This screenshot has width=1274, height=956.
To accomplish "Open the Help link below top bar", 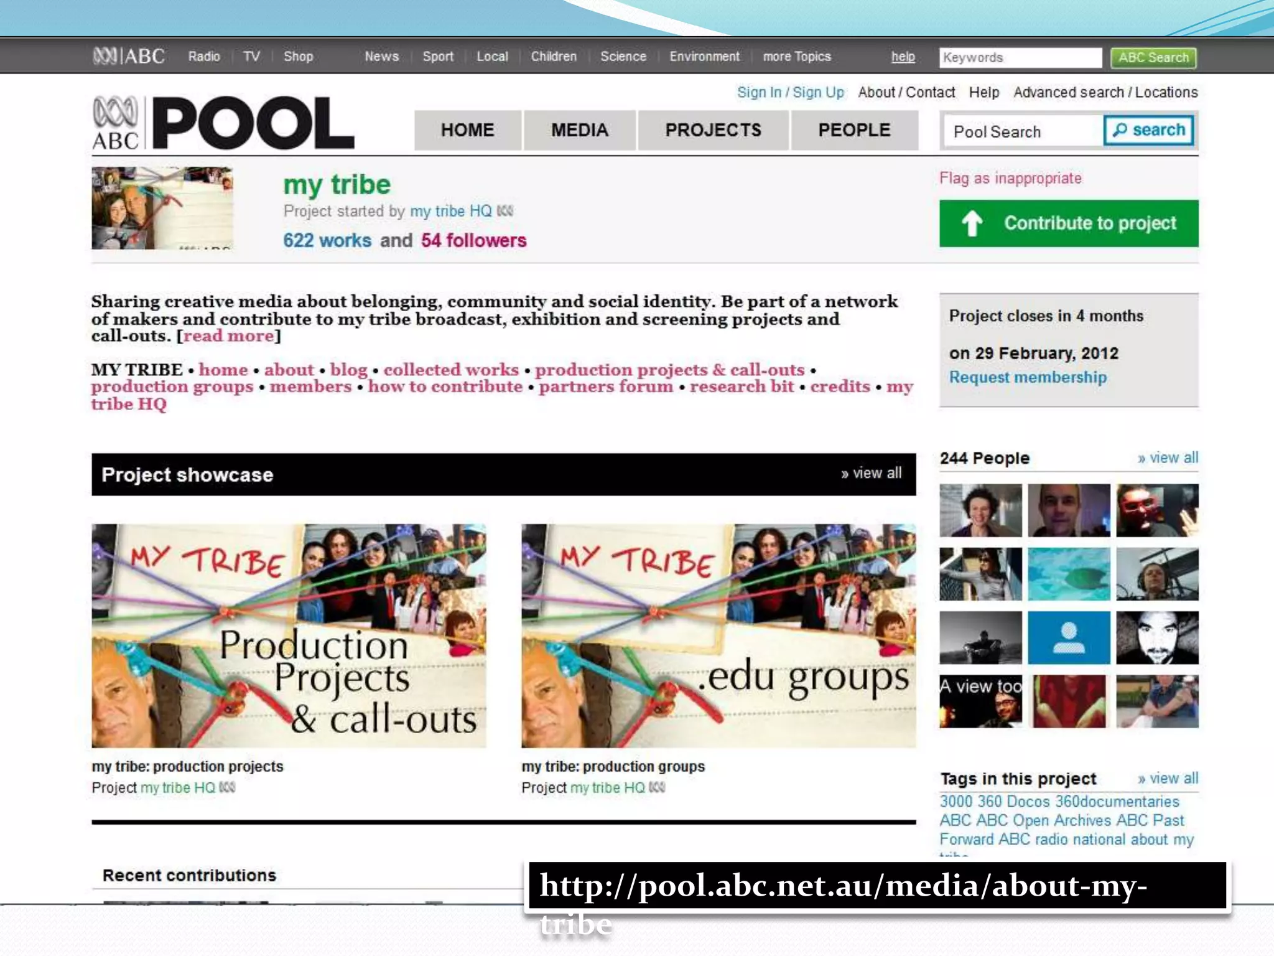I will click(983, 93).
